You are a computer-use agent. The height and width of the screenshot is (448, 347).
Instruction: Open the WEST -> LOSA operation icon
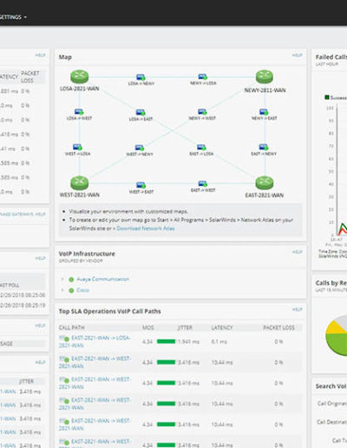(77, 148)
